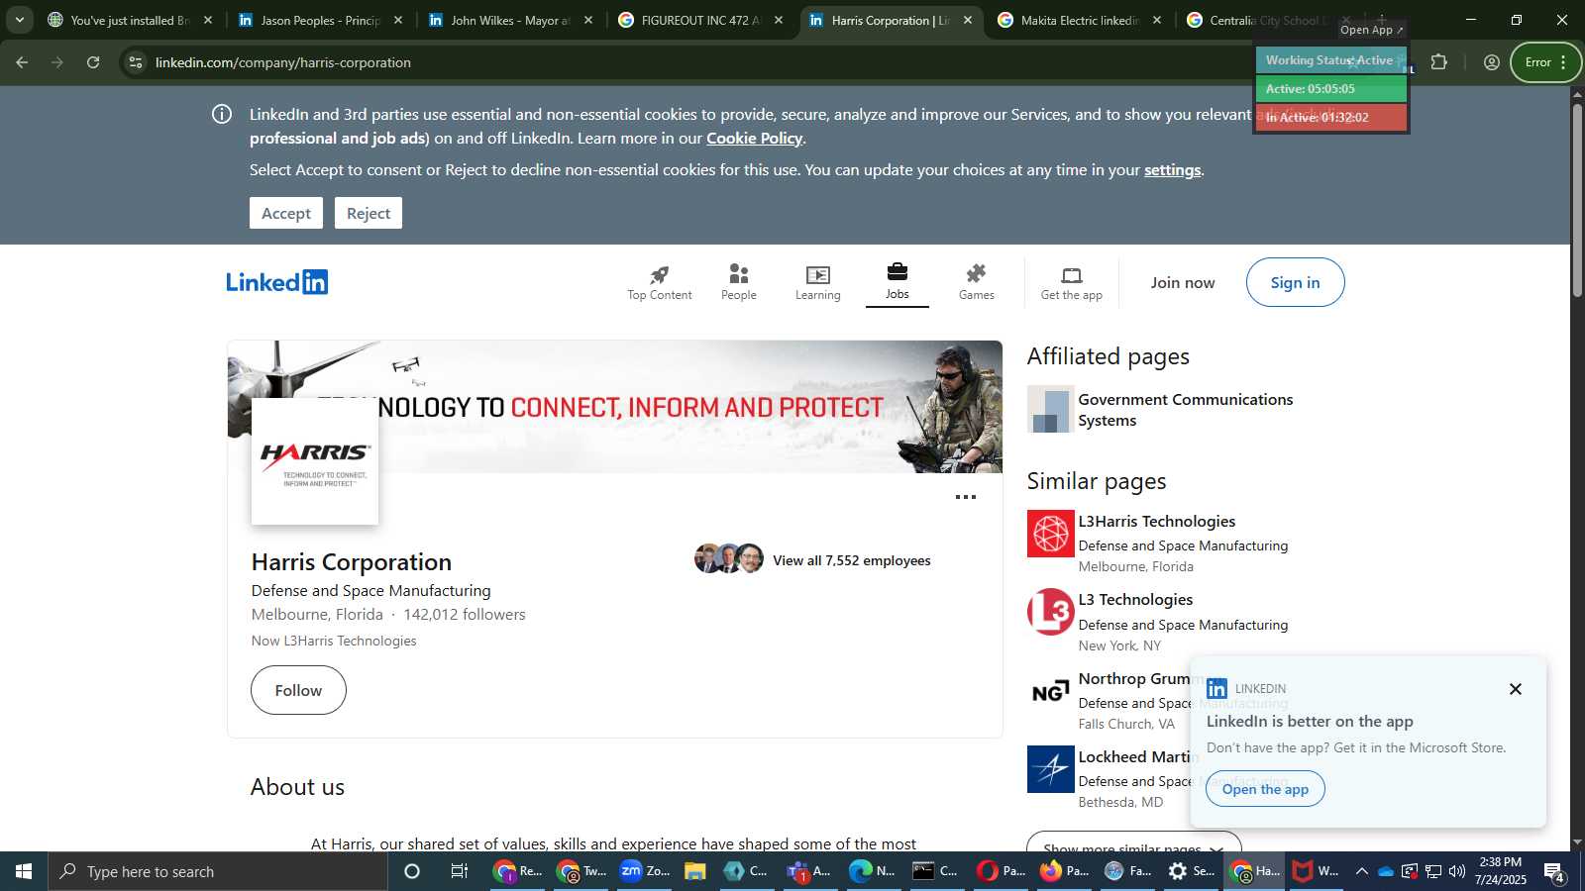Image resolution: width=1585 pixels, height=891 pixels.
Task: Open the notifications center icon
Action: pyautogui.click(x=1554, y=872)
